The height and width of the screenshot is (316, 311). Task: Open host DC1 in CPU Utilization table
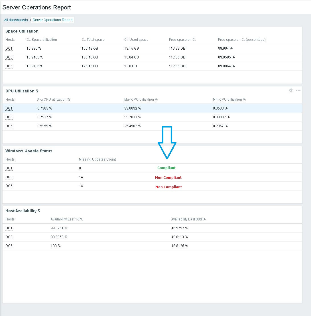[9, 108]
